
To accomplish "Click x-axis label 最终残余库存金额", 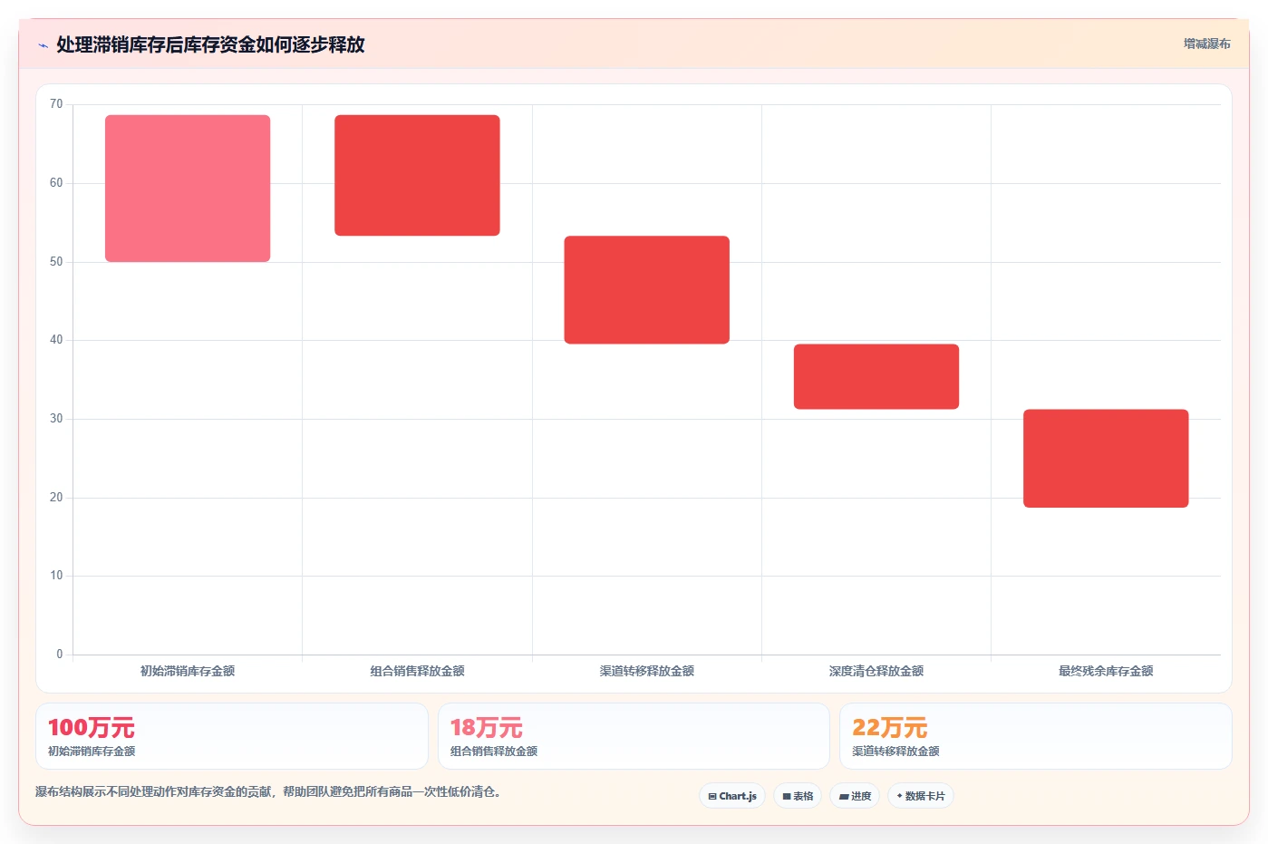I will point(1106,672).
